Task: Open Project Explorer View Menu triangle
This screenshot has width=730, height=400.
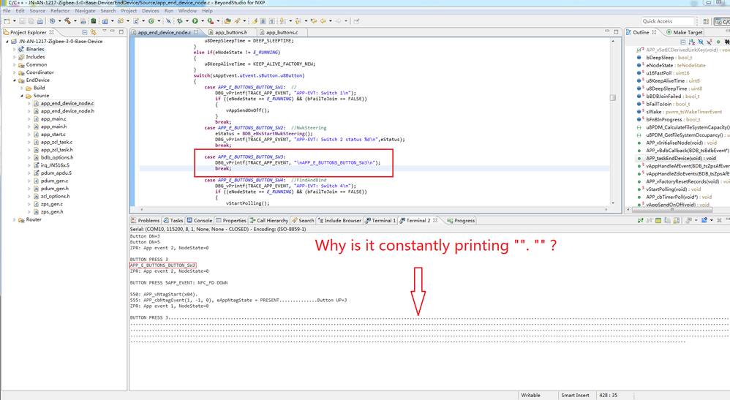Action: coord(105,31)
